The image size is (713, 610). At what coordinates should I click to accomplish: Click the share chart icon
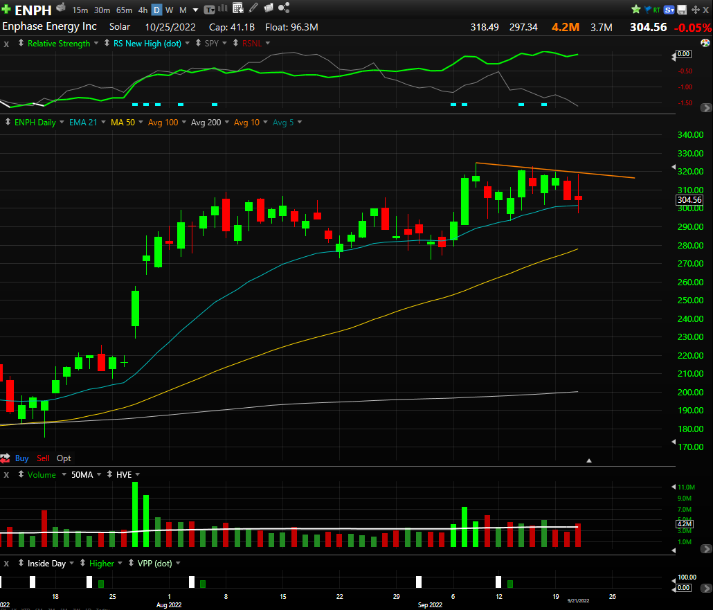284,8
